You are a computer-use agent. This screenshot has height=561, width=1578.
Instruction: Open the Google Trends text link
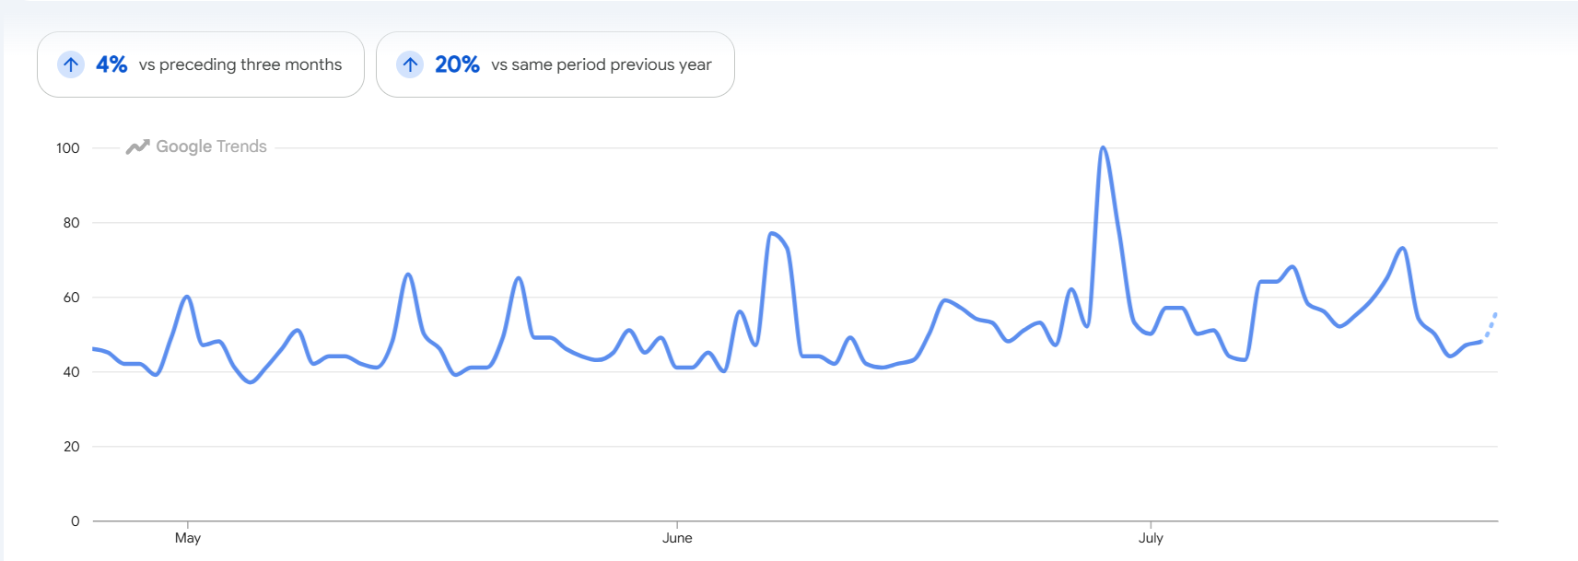click(211, 146)
